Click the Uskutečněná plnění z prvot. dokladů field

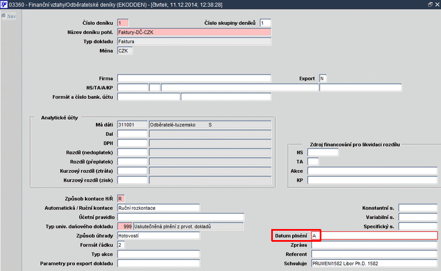tap(188, 226)
